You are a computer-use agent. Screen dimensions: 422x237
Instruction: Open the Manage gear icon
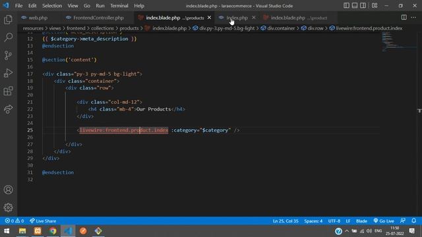8,207
